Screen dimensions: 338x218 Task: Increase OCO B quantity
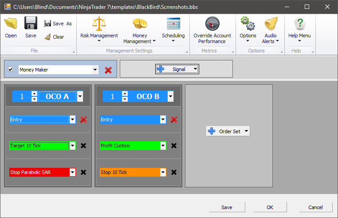click(x=125, y=94)
